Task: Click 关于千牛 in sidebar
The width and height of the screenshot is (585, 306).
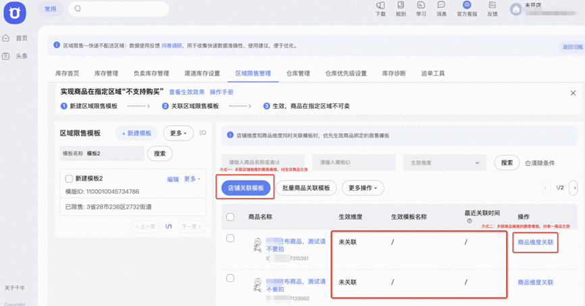Action: point(15,288)
